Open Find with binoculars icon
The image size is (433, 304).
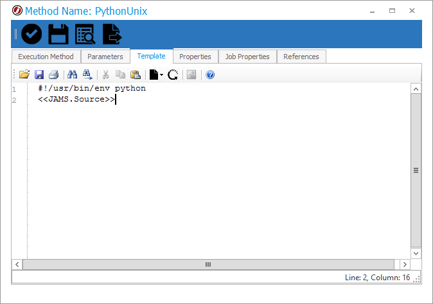point(73,75)
